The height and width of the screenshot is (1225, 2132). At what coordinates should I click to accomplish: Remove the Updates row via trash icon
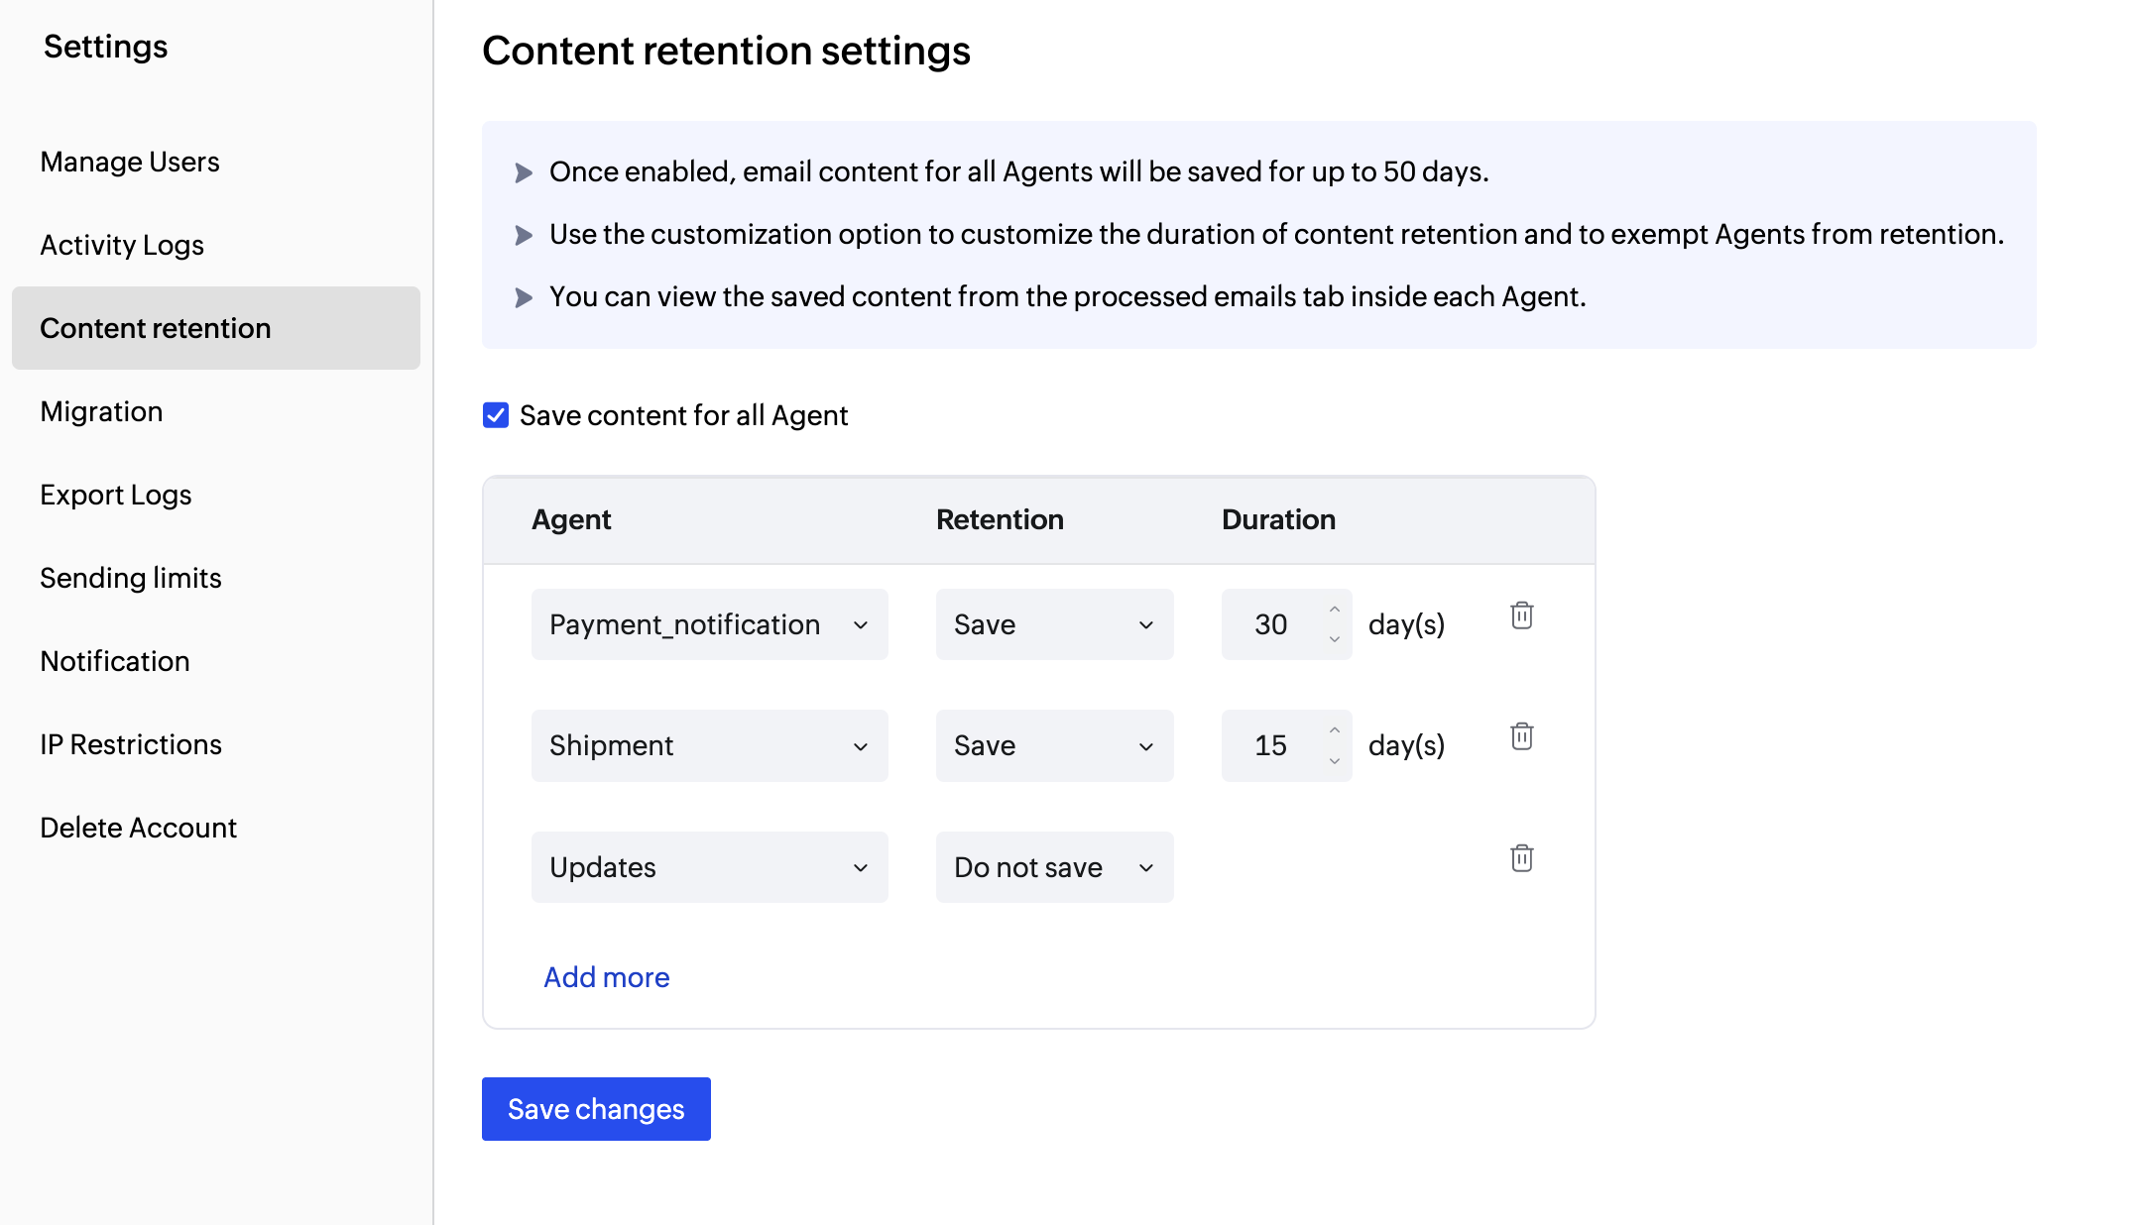tap(1522, 858)
